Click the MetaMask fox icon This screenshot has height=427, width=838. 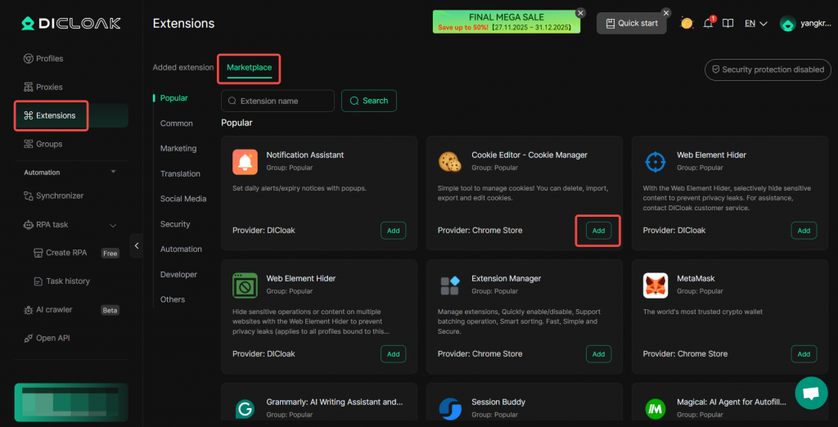pos(655,285)
